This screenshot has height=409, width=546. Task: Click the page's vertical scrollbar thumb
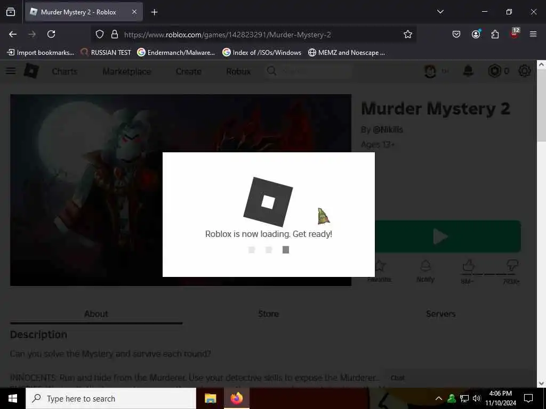click(x=541, y=104)
